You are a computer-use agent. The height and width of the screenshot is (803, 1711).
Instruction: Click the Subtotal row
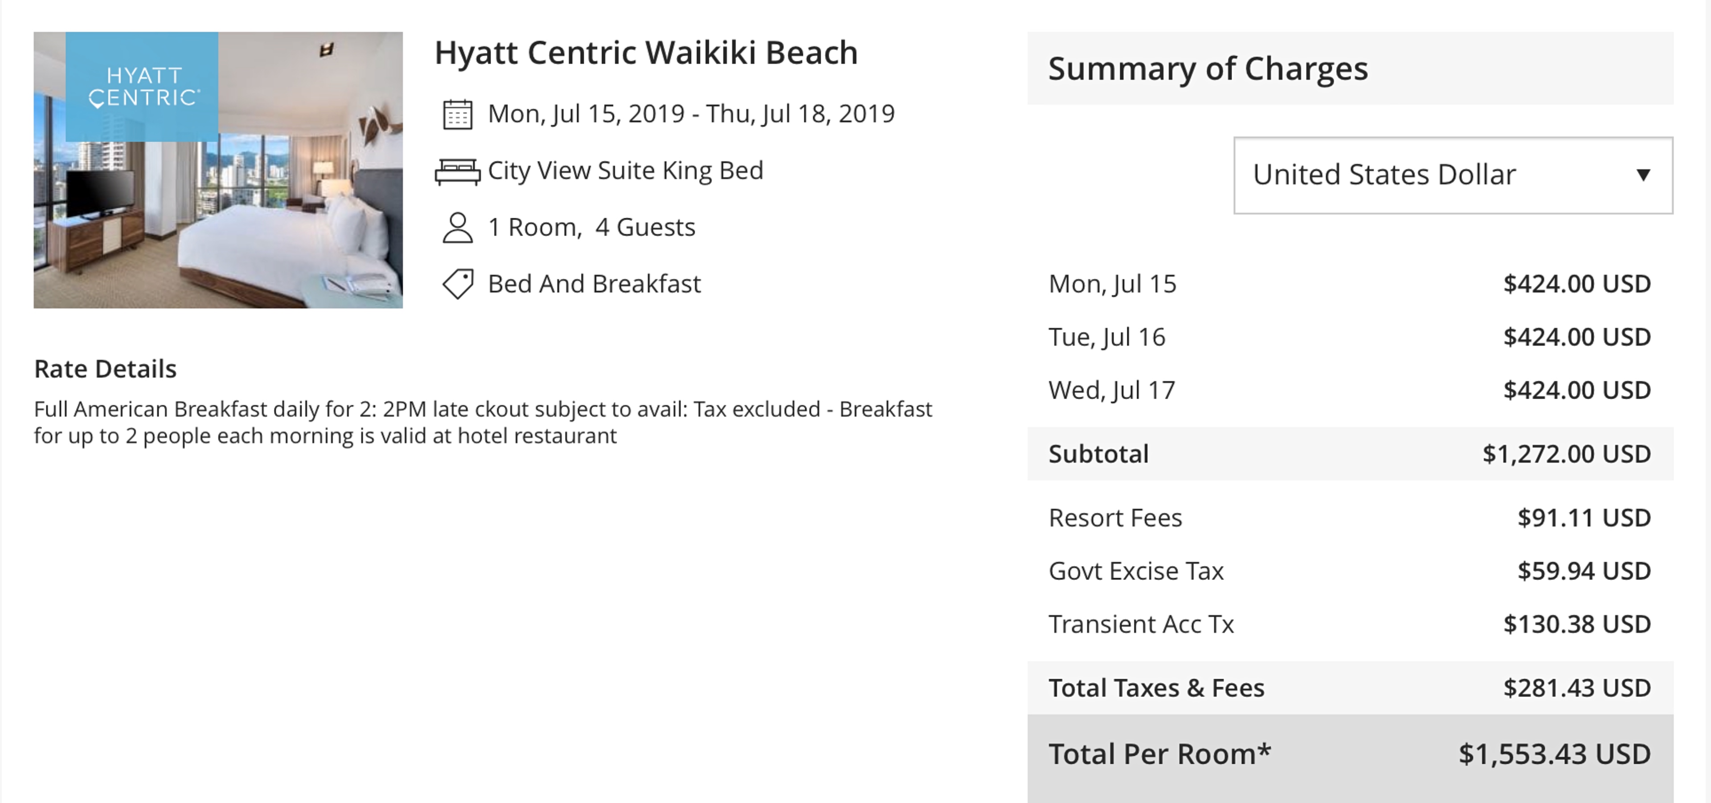[x=1350, y=454]
